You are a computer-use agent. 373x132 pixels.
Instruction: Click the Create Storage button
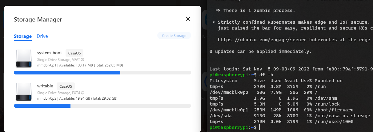pyautogui.click(x=174, y=36)
